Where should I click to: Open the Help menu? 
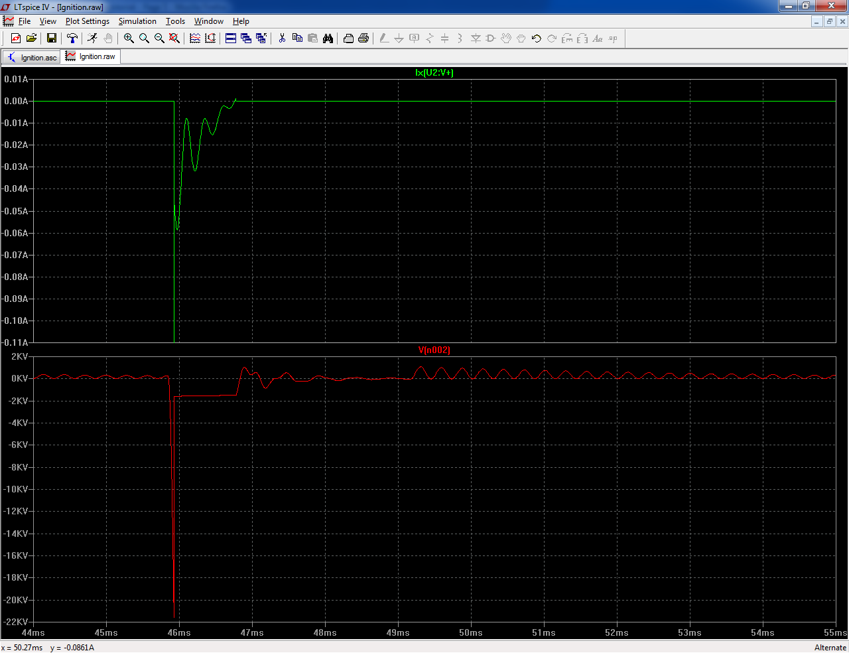pyautogui.click(x=241, y=21)
